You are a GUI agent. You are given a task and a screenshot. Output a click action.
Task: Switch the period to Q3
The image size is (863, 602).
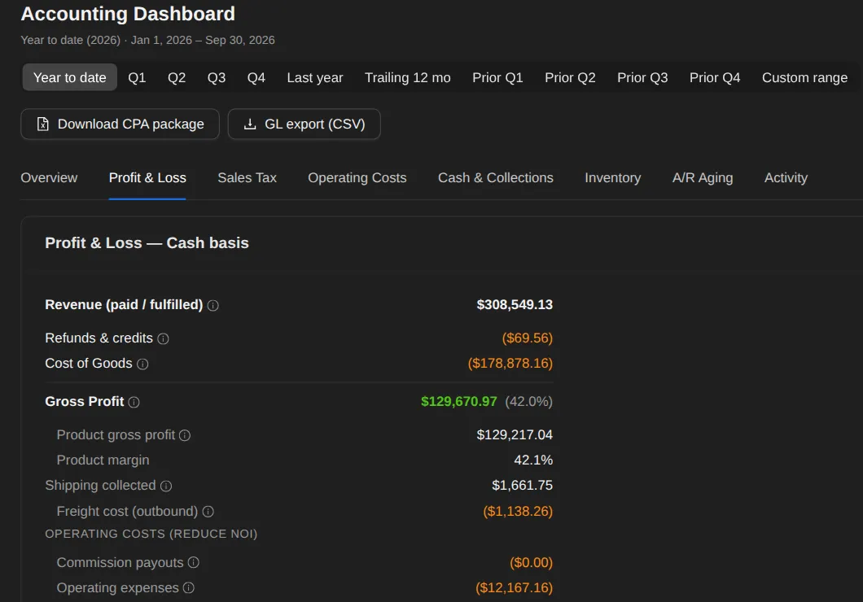pos(217,77)
